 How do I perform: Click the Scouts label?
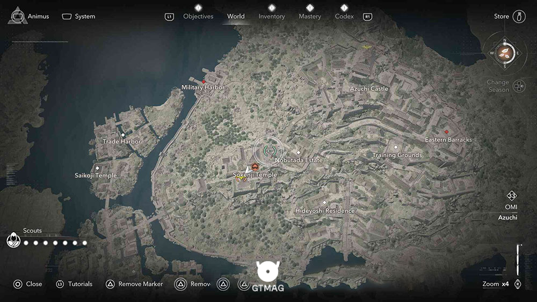32,231
